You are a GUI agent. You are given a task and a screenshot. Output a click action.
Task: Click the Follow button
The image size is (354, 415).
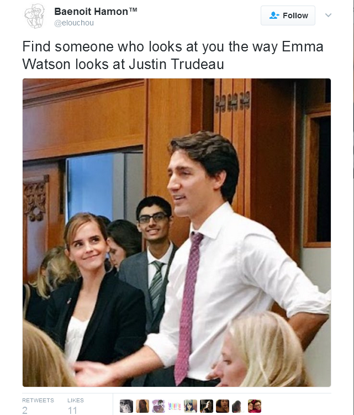pyautogui.click(x=288, y=15)
